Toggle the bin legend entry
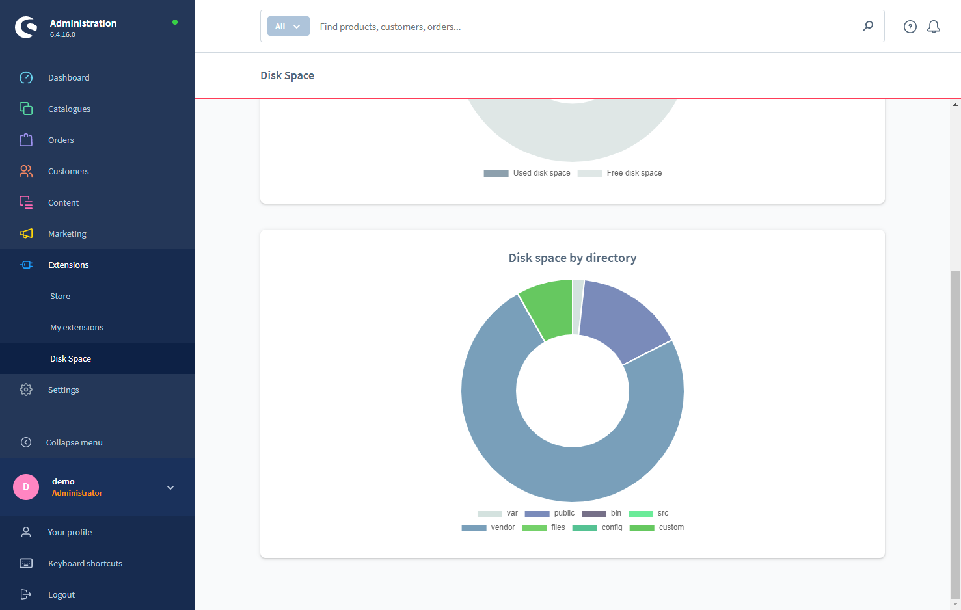 point(601,513)
